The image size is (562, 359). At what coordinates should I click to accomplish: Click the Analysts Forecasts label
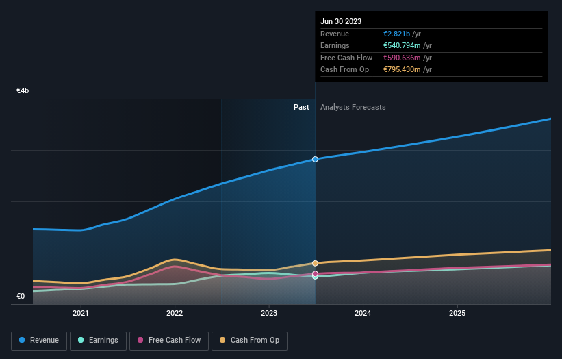pos(353,107)
